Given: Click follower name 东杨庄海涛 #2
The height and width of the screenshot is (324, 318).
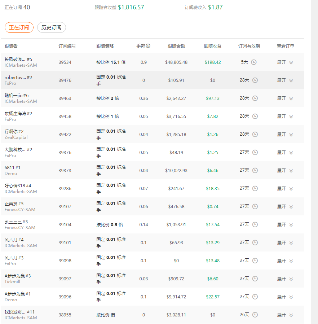Looking at the screenshot, I should 18,113.
